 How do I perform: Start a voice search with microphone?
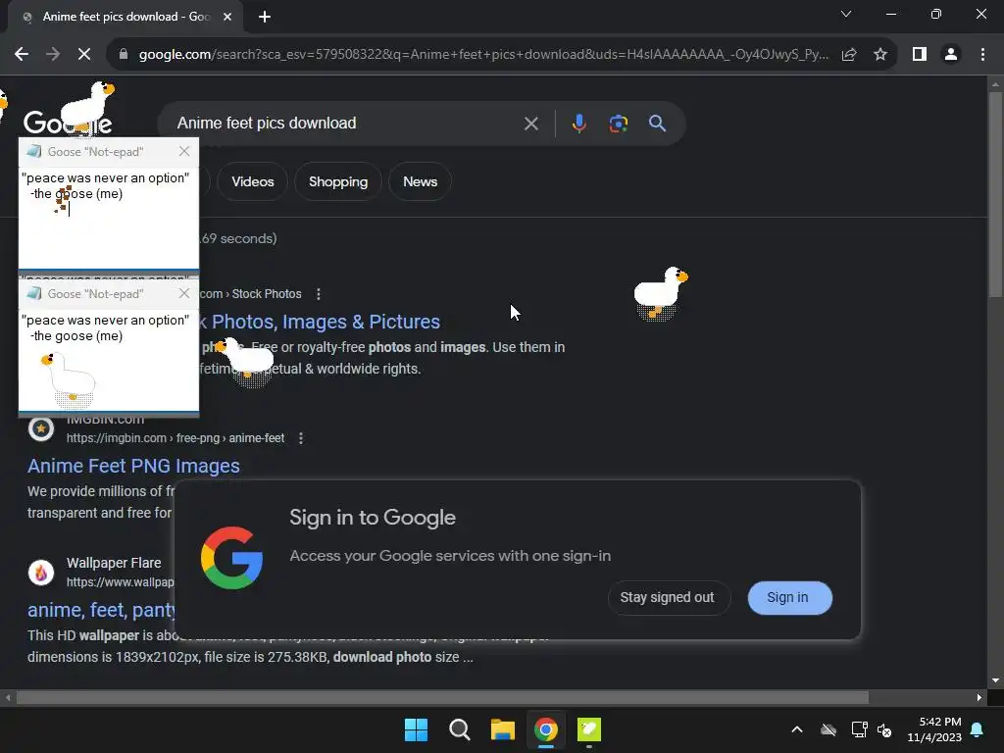click(578, 123)
